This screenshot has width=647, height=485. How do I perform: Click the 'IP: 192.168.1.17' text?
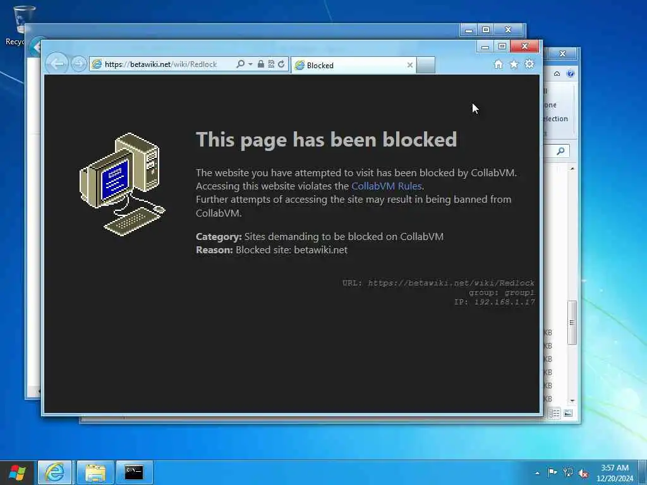(x=494, y=302)
